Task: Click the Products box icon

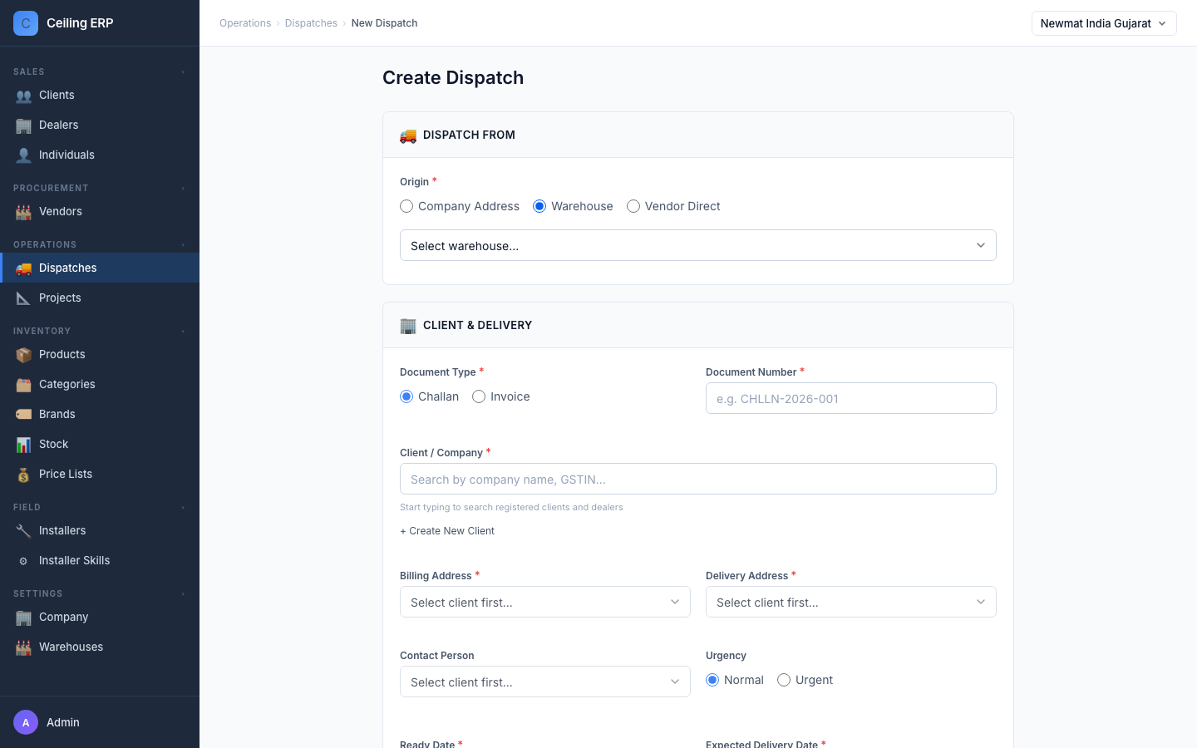Action: [x=23, y=355]
